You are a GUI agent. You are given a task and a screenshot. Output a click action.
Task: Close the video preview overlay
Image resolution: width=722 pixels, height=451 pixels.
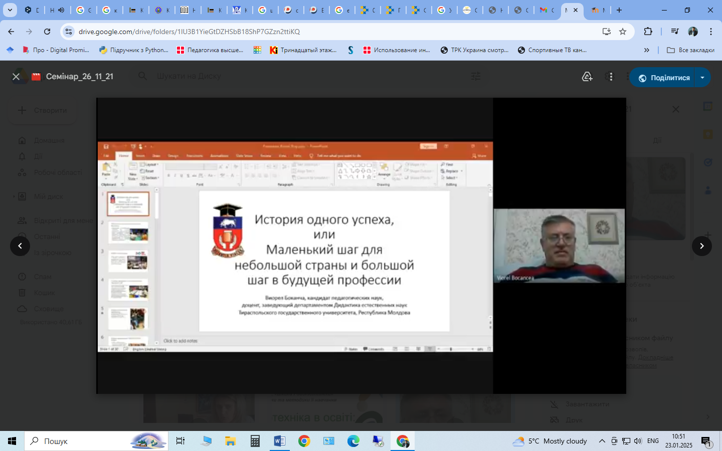pos(16,77)
